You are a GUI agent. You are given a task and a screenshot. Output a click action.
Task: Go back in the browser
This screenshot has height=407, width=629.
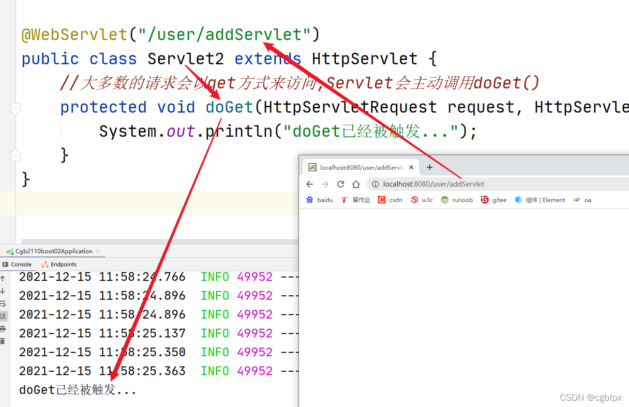click(x=310, y=184)
